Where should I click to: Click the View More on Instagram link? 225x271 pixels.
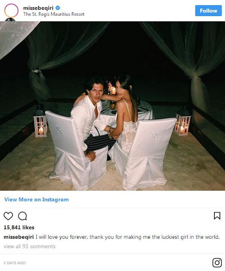[x=36, y=199]
